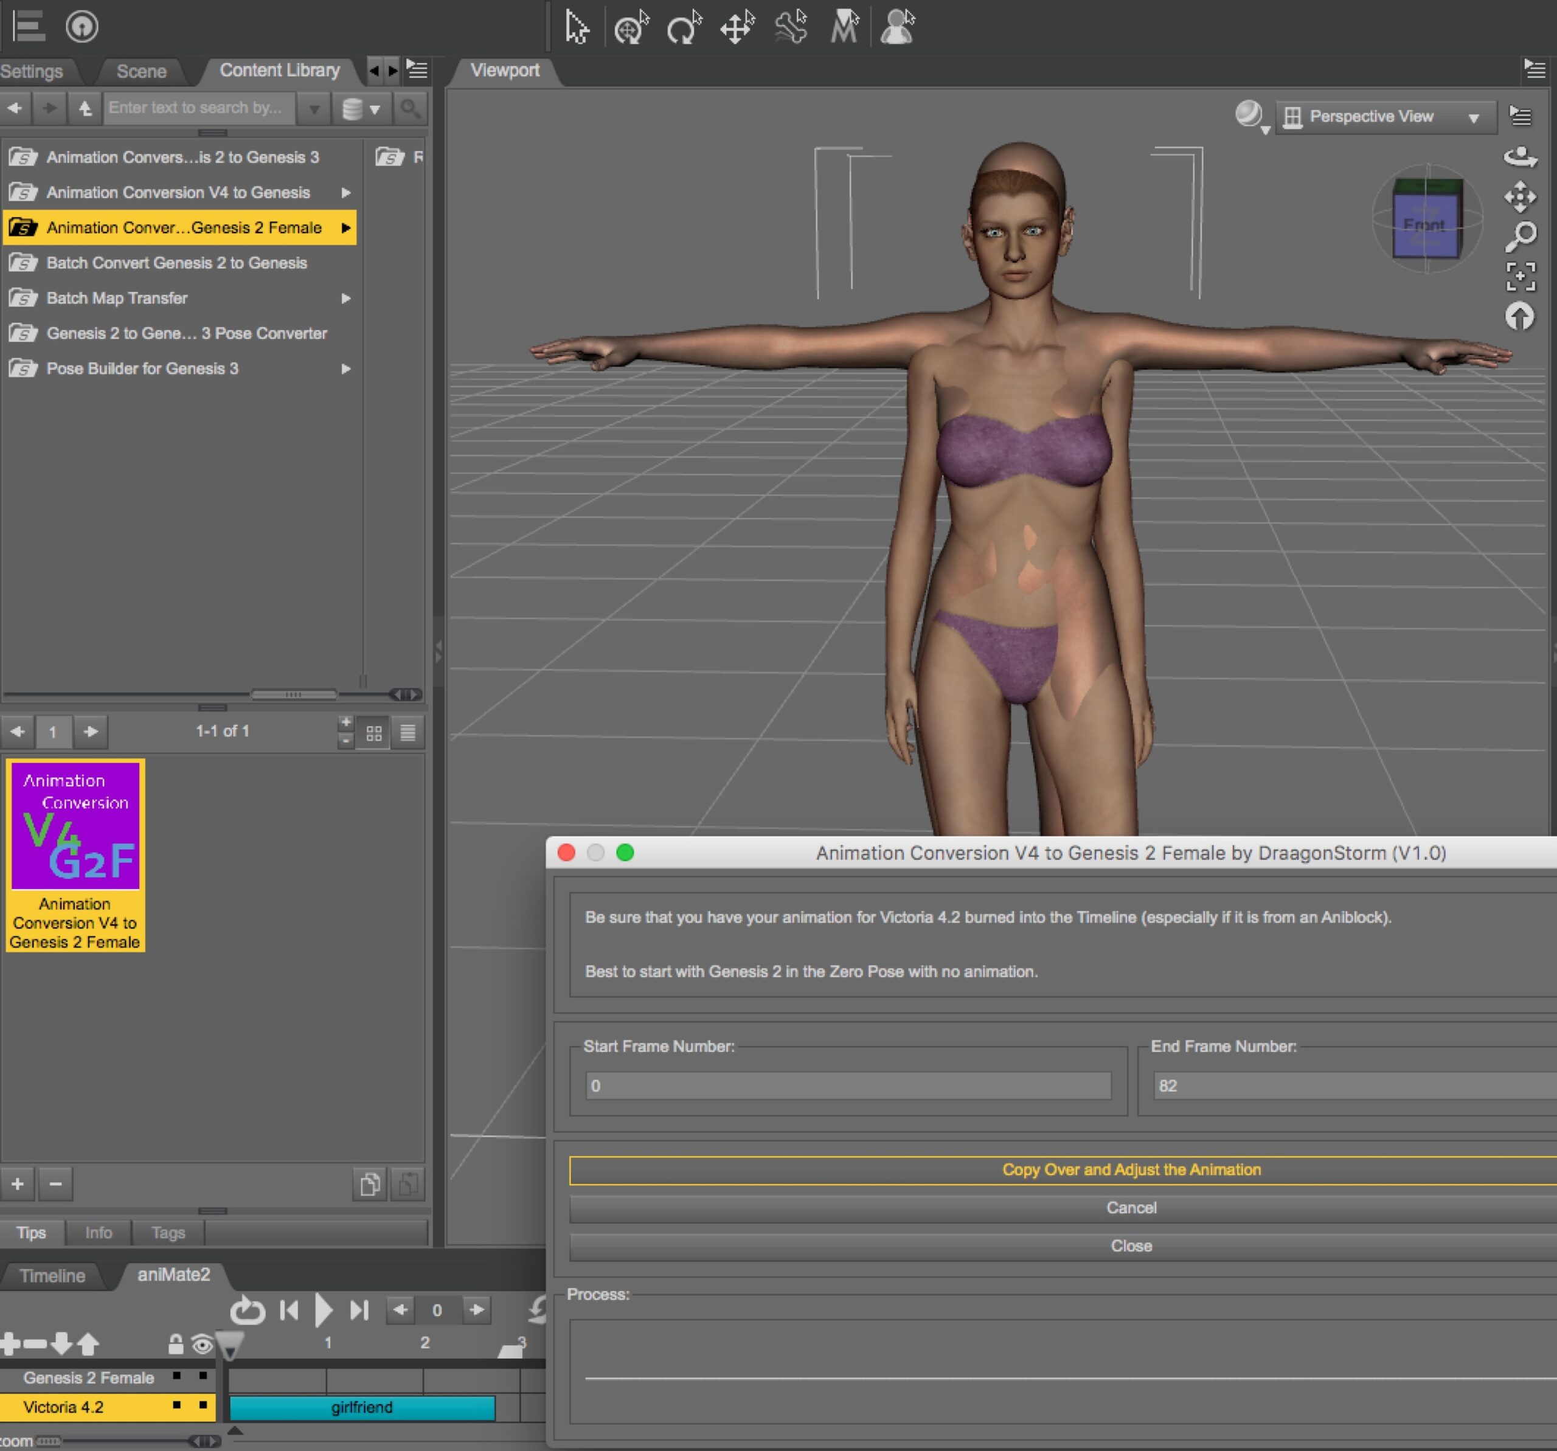Reset the camera view icon

point(1519,317)
